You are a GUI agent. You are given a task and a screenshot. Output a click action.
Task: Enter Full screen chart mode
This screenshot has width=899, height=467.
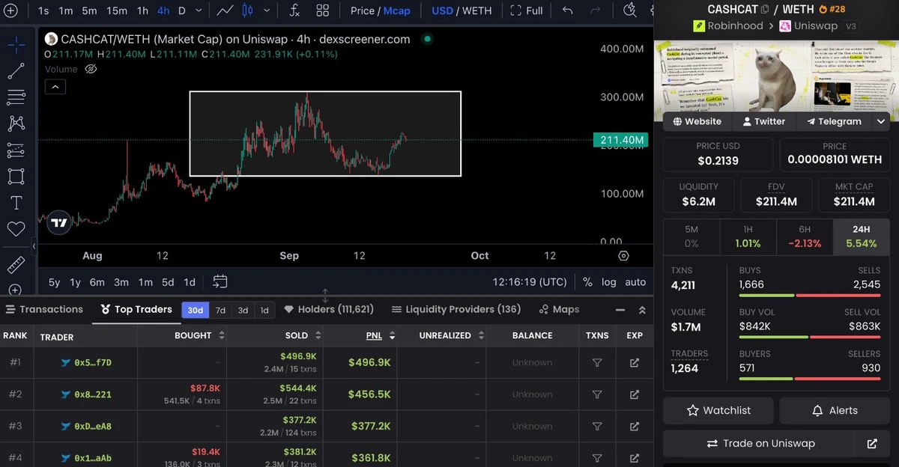(x=526, y=10)
